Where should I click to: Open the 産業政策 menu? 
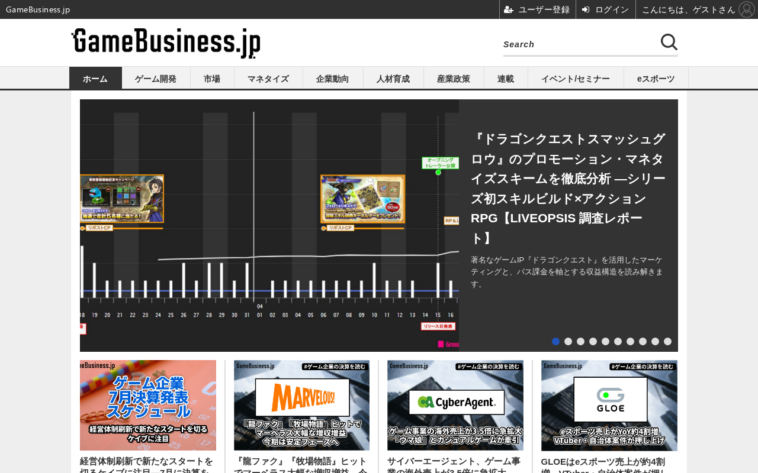[454, 78]
